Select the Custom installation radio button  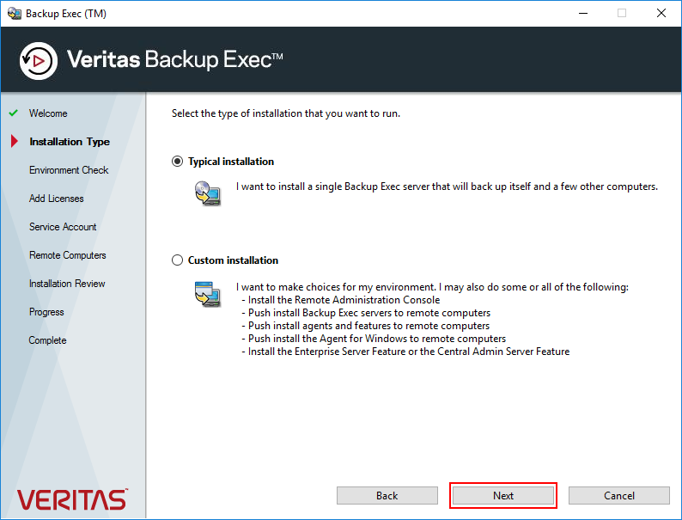[177, 260]
